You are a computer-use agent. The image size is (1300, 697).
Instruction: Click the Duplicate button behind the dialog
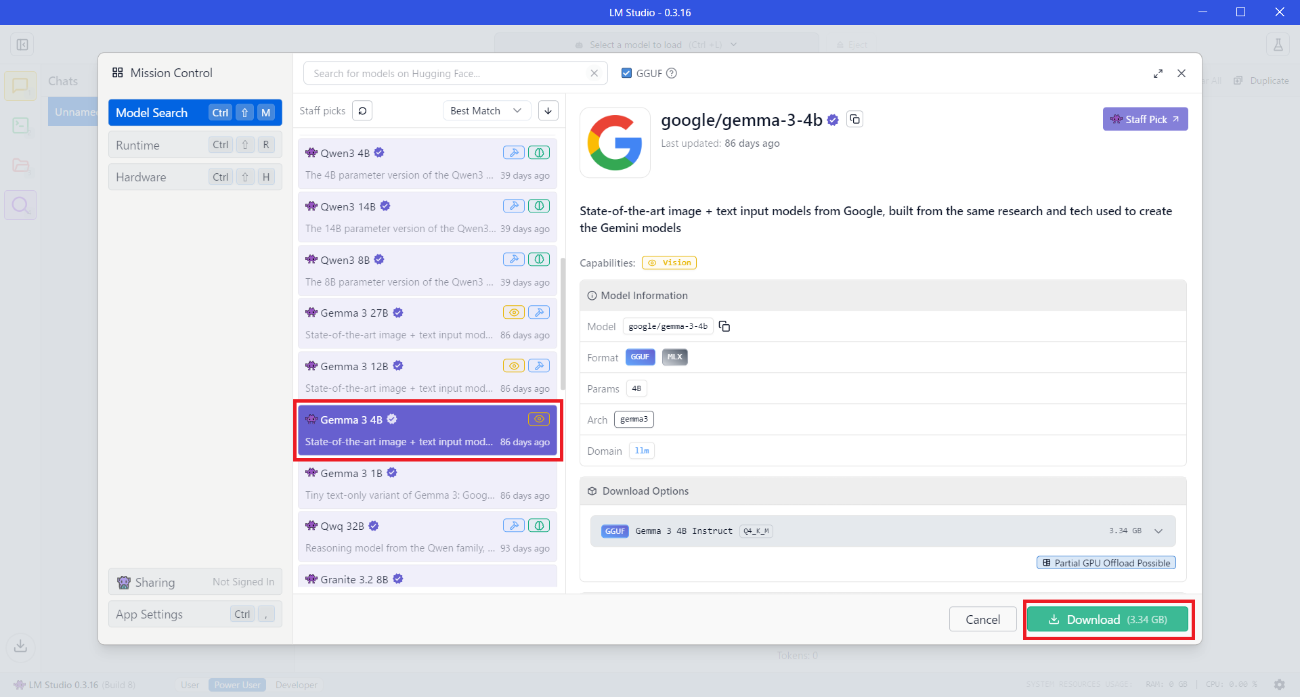point(1261,81)
